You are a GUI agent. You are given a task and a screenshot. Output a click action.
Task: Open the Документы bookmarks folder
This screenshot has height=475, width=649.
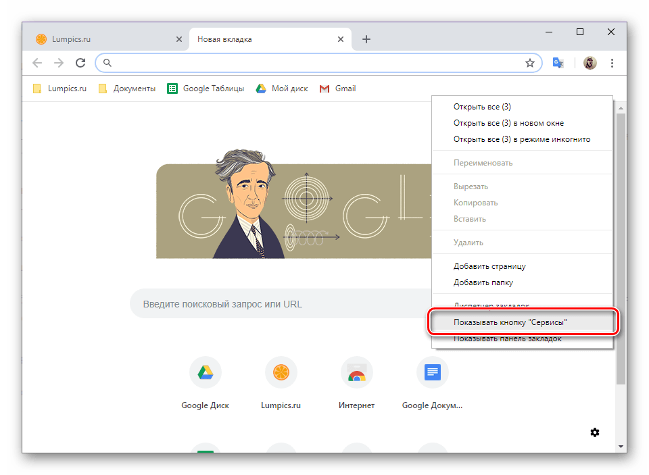coord(127,89)
